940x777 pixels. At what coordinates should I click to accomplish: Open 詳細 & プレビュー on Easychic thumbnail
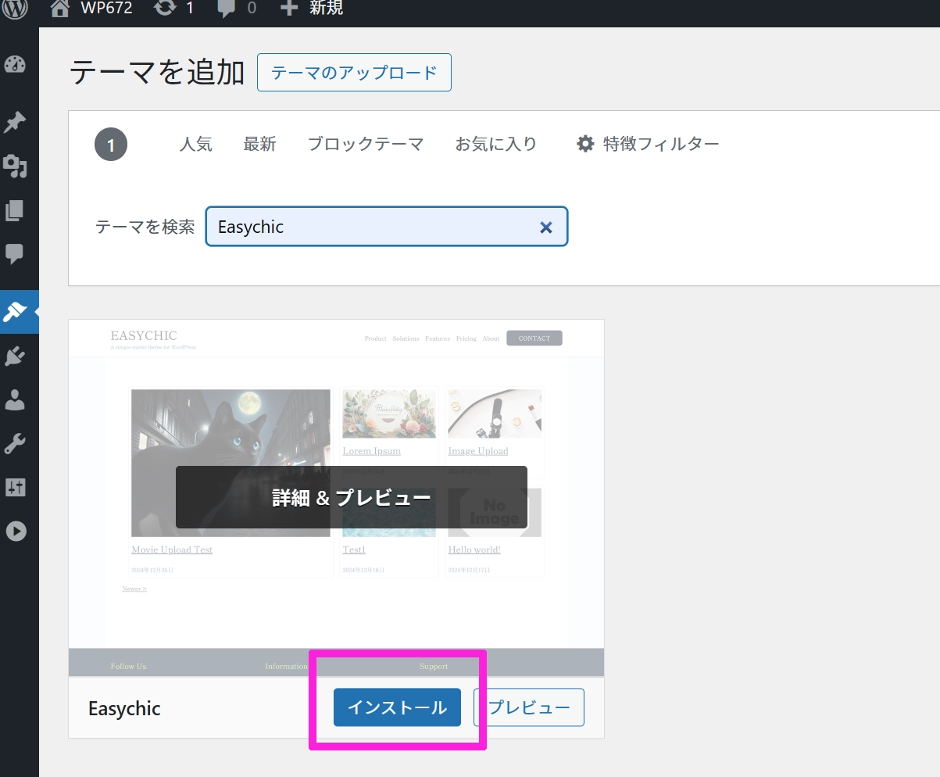pyautogui.click(x=351, y=497)
